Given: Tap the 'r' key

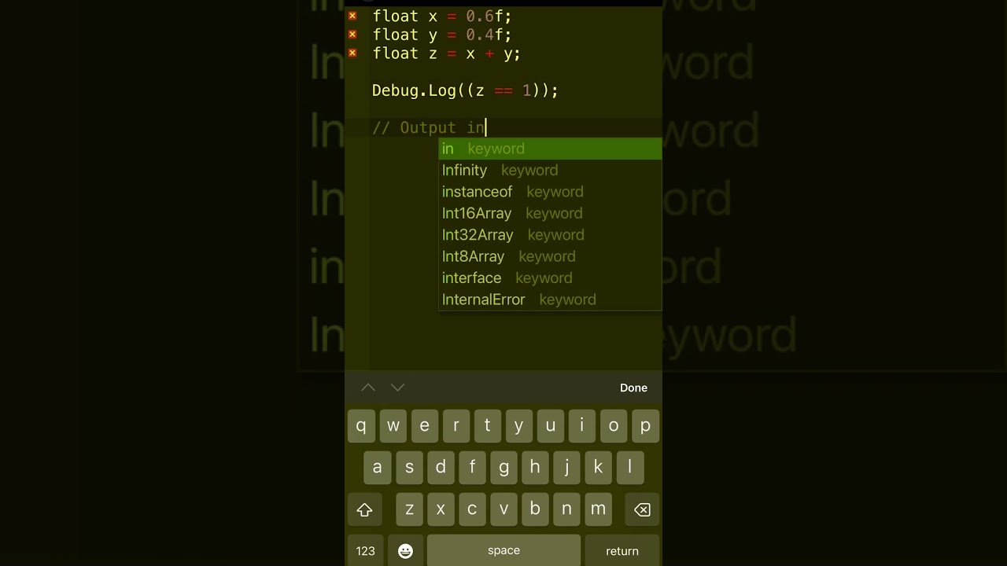Looking at the screenshot, I should pyautogui.click(x=456, y=425).
